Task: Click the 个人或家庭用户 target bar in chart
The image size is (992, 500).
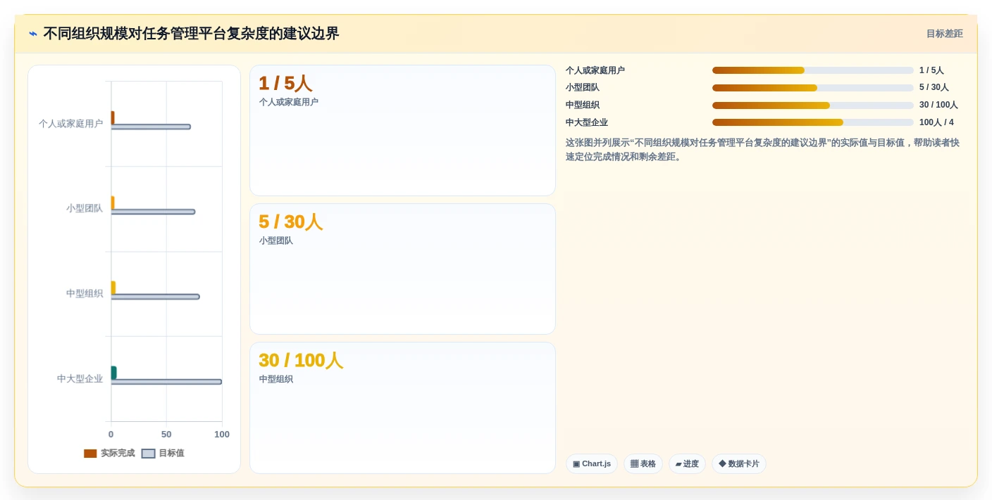Action: pos(151,127)
